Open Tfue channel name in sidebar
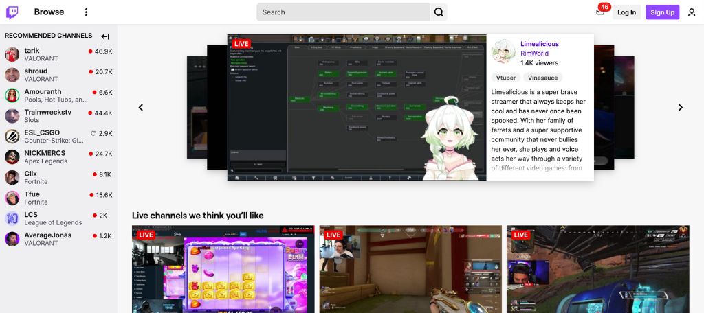This screenshot has height=313, width=704. tap(32, 194)
